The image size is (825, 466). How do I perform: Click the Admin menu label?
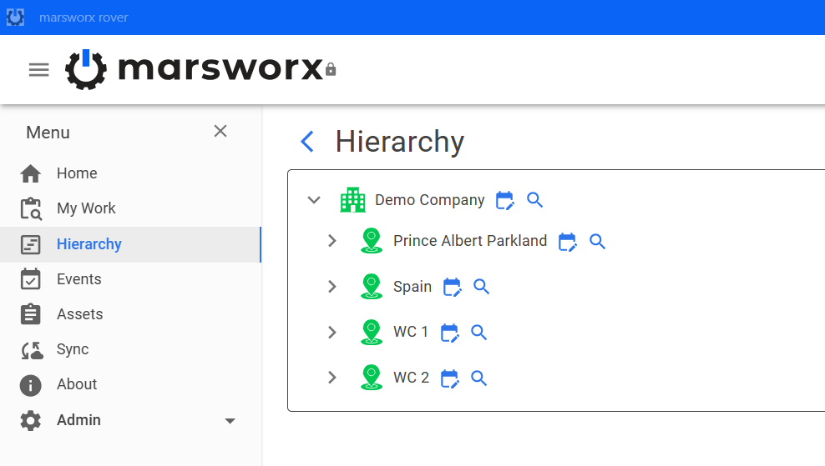click(x=79, y=420)
